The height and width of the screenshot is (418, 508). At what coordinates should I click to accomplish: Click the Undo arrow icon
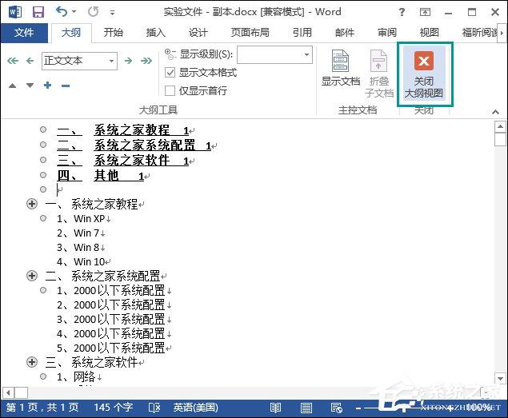click(62, 12)
